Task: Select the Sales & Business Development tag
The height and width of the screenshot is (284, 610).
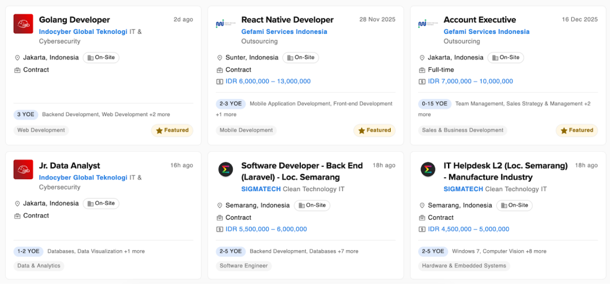Action: click(x=462, y=130)
